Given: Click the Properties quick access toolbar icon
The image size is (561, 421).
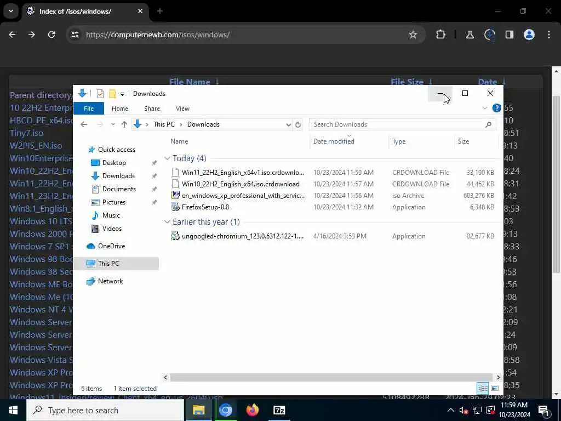Looking at the screenshot, I should [x=100, y=94].
